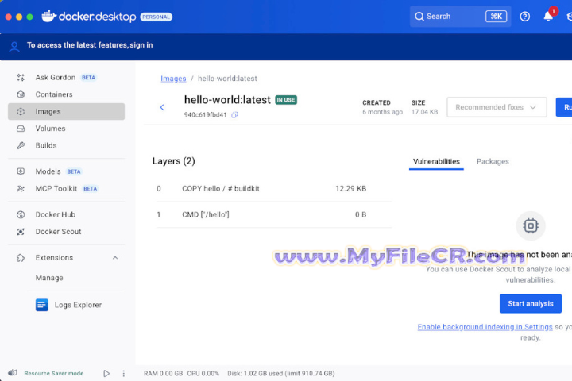Click the Docker Scout icon
This screenshot has height=381, width=572.
point(21,232)
